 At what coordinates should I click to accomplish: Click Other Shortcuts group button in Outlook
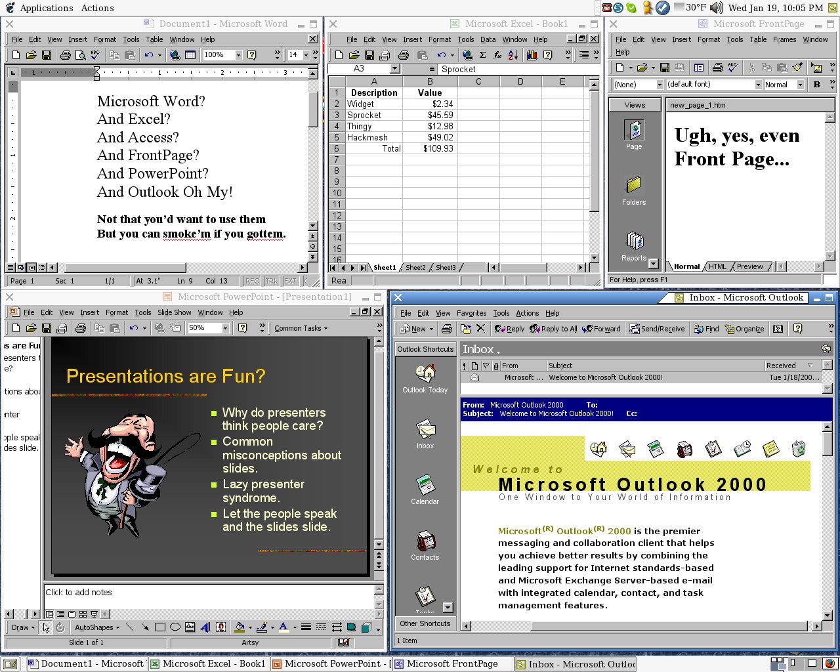pos(425,623)
